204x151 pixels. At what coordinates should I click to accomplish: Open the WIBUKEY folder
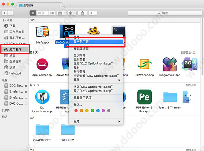point(68,130)
